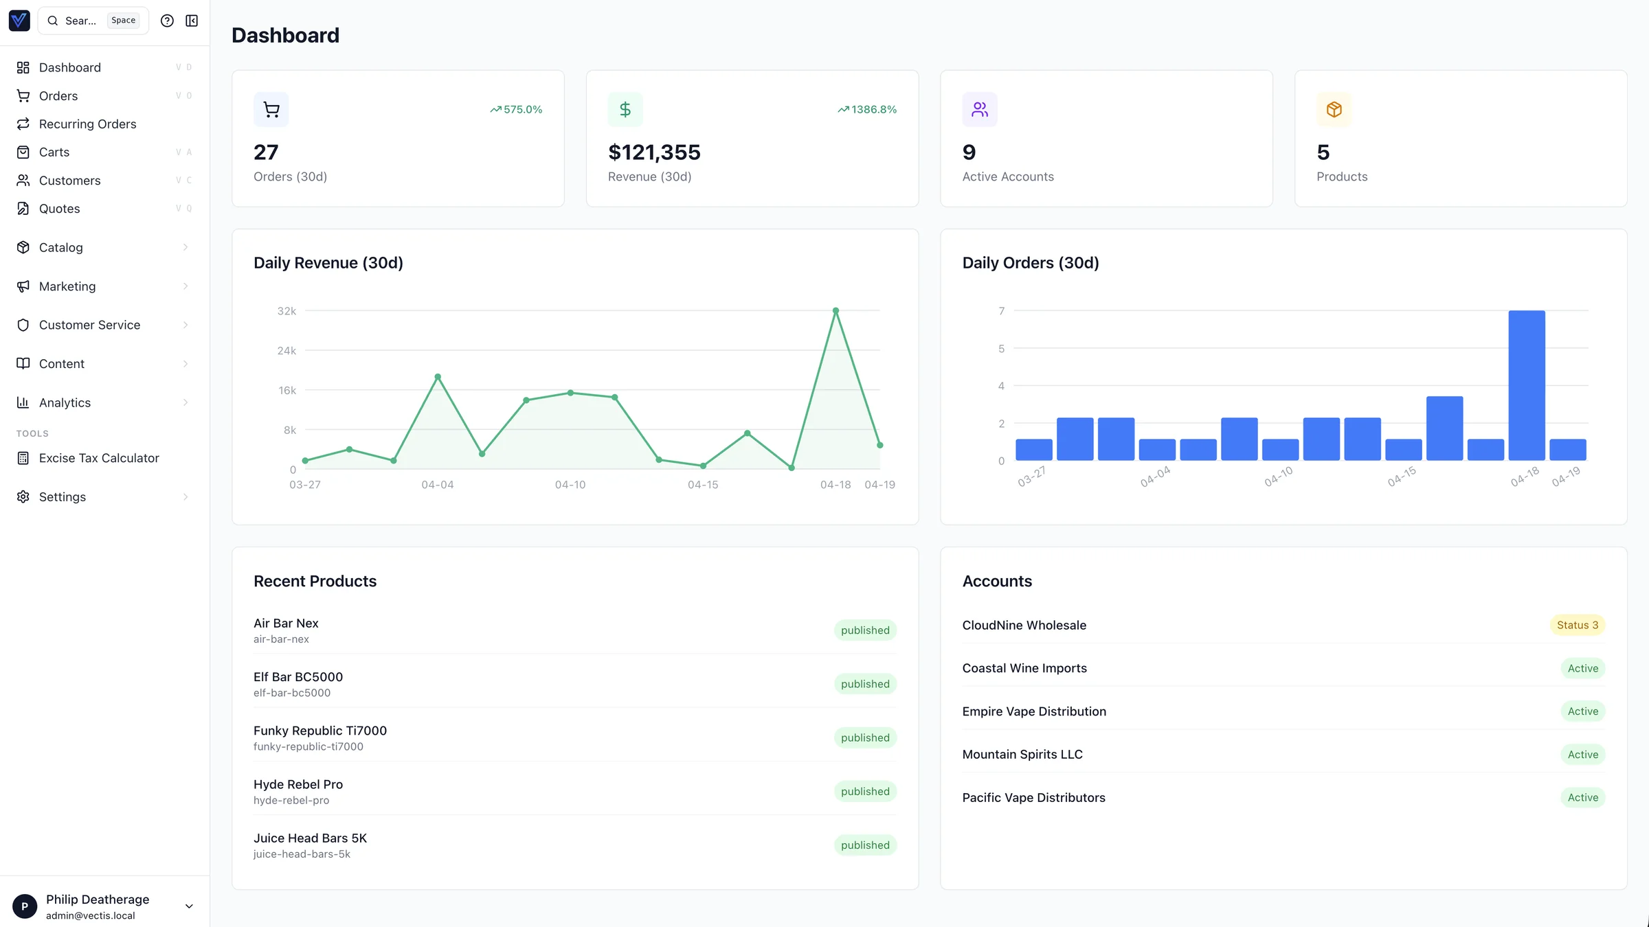The width and height of the screenshot is (1649, 927).
Task: Toggle Status 3 badge on CloudNine Wholesale
Action: point(1577,625)
